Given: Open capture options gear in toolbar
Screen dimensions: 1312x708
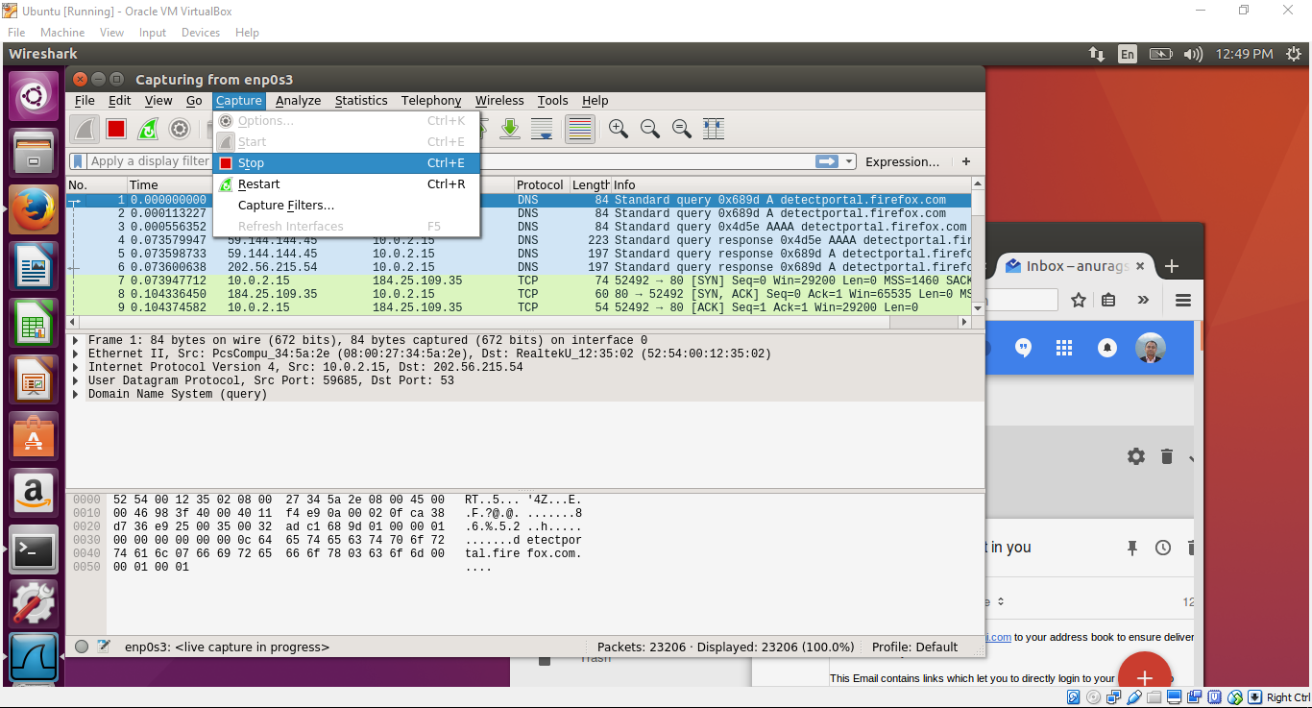Looking at the screenshot, I should tap(180, 129).
